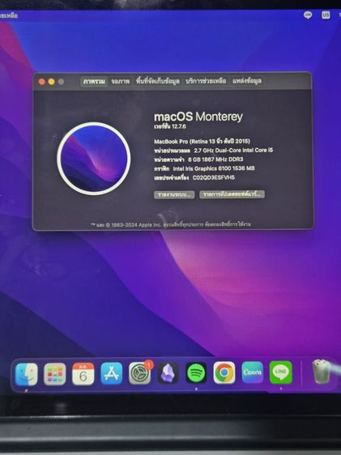
Task: Close the About This Mac window
Action: pyautogui.click(x=42, y=82)
